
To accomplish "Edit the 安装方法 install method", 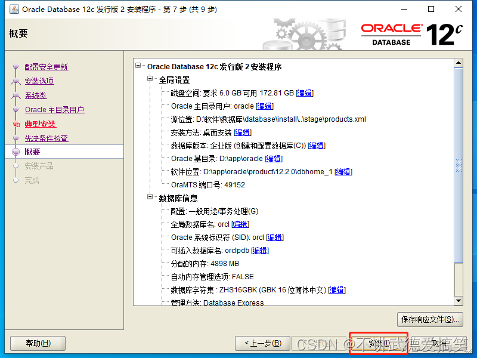I will pyautogui.click(x=243, y=132).
